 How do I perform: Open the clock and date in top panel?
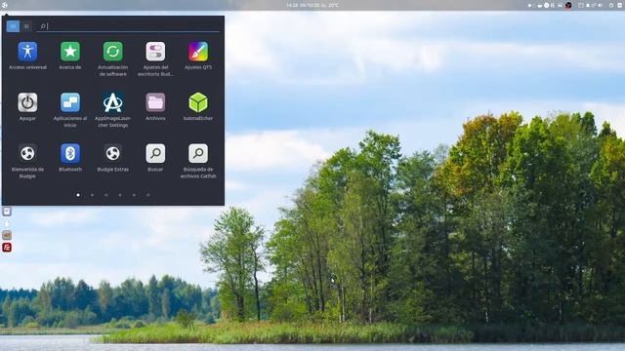tap(312, 5)
